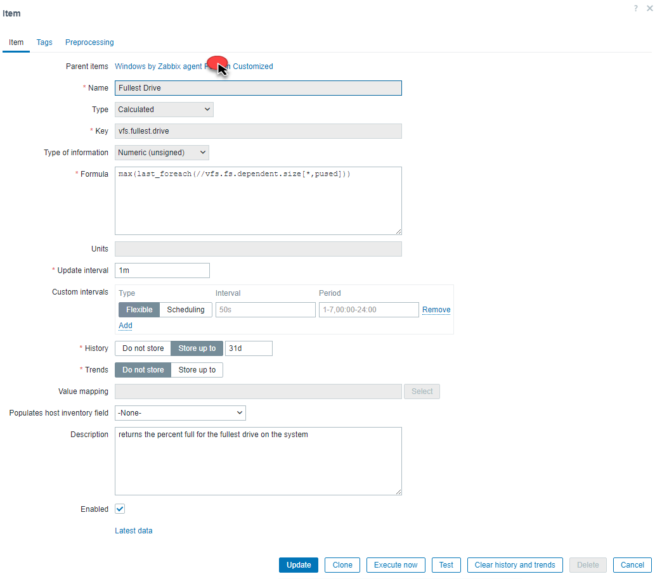Uncheck the Enabled checkbox

(119, 509)
